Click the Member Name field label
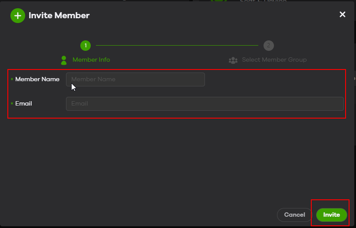This screenshot has width=356, height=228. pyautogui.click(x=37, y=79)
